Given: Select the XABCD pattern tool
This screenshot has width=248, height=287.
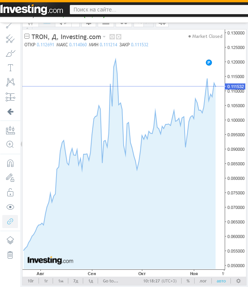Looking at the screenshot, I should pos(10,82).
